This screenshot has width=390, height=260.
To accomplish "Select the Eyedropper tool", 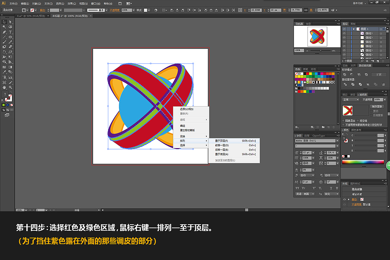I will pyautogui.click(x=4, y=72).
